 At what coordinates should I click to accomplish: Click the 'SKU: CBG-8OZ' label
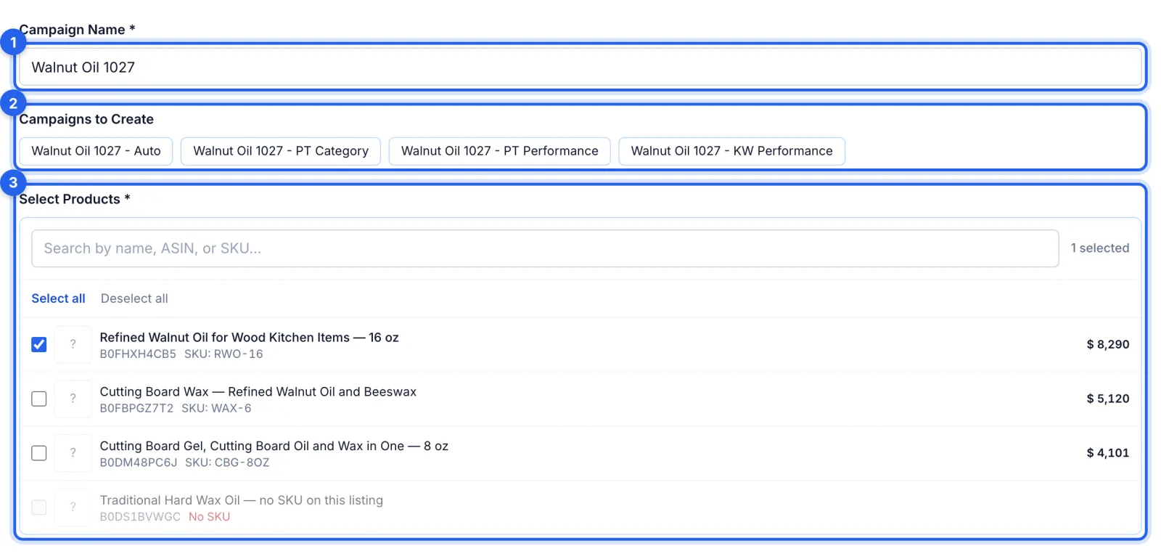pyautogui.click(x=227, y=463)
